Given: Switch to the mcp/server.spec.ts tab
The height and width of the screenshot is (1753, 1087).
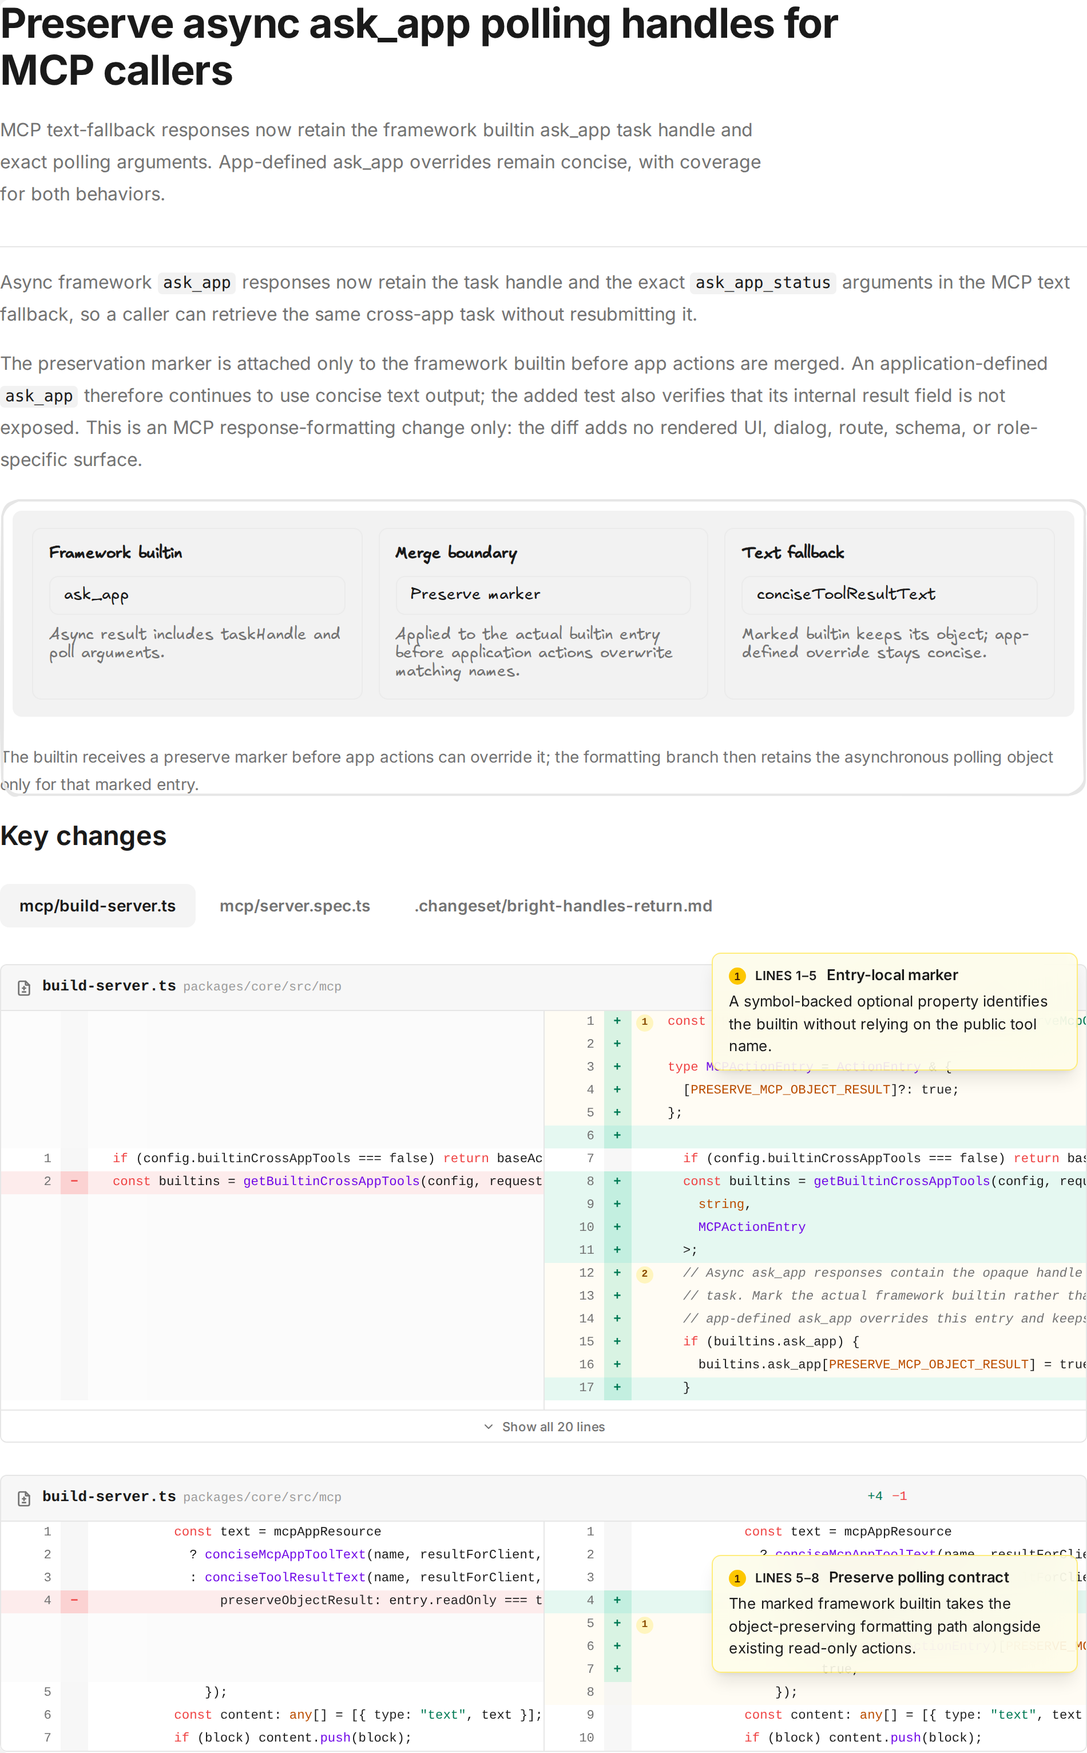Looking at the screenshot, I should pos(295,906).
